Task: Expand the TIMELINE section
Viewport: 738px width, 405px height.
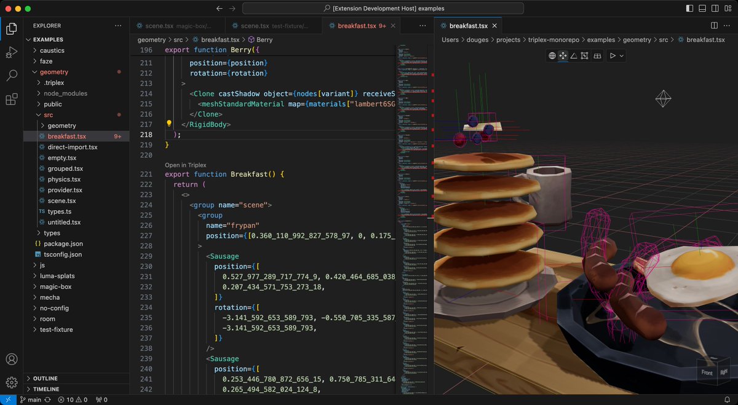Action: click(76, 389)
